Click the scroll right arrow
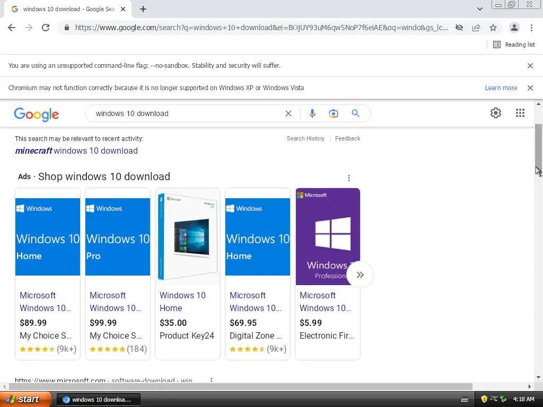The width and height of the screenshot is (543, 407). pyautogui.click(x=530, y=386)
